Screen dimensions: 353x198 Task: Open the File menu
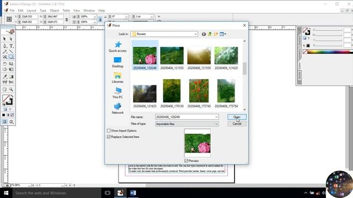pos(12,10)
